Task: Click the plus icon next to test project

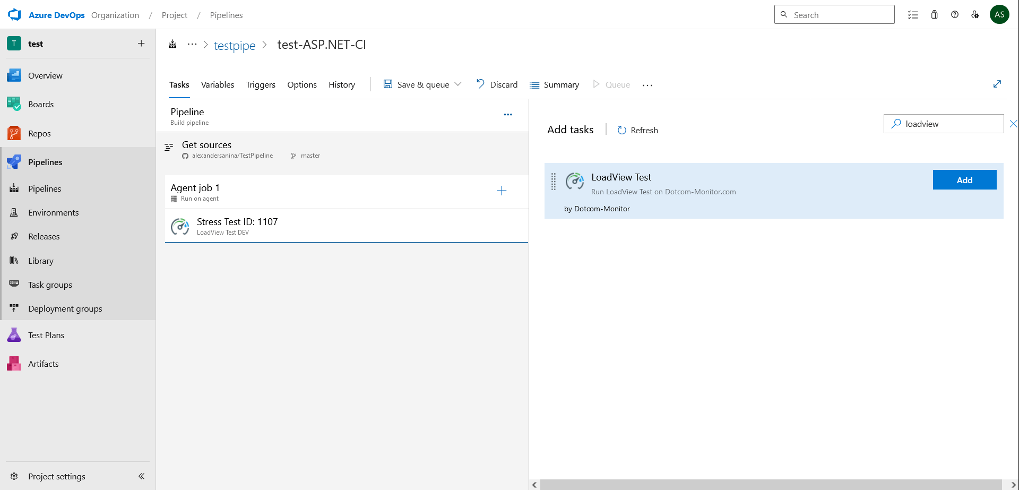Action: click(x=141, y=44)
